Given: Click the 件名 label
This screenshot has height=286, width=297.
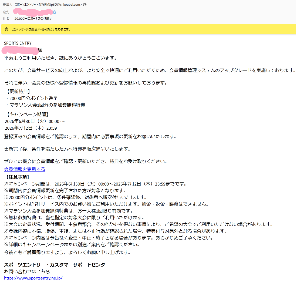Looking at the screenshot, I should tap(6, 19).
